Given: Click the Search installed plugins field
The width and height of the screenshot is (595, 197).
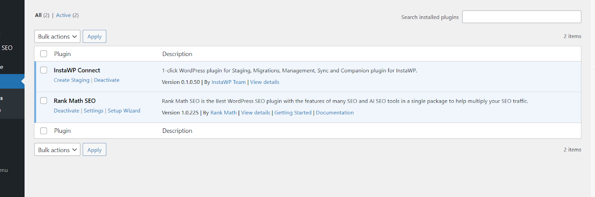Looking at the screenshot, I should point(521,17).
